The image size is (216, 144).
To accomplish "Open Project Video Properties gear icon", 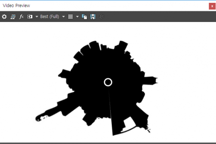I will 4,17.
